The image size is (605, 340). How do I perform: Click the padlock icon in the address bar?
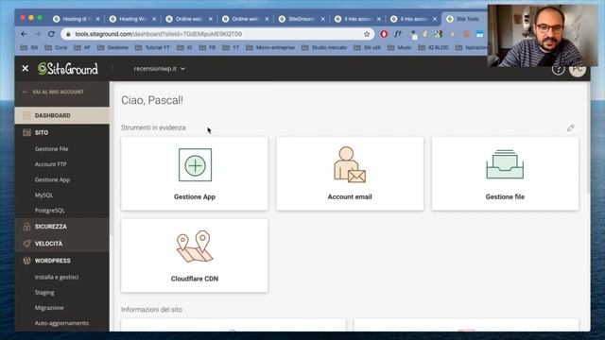coord(68,34)
